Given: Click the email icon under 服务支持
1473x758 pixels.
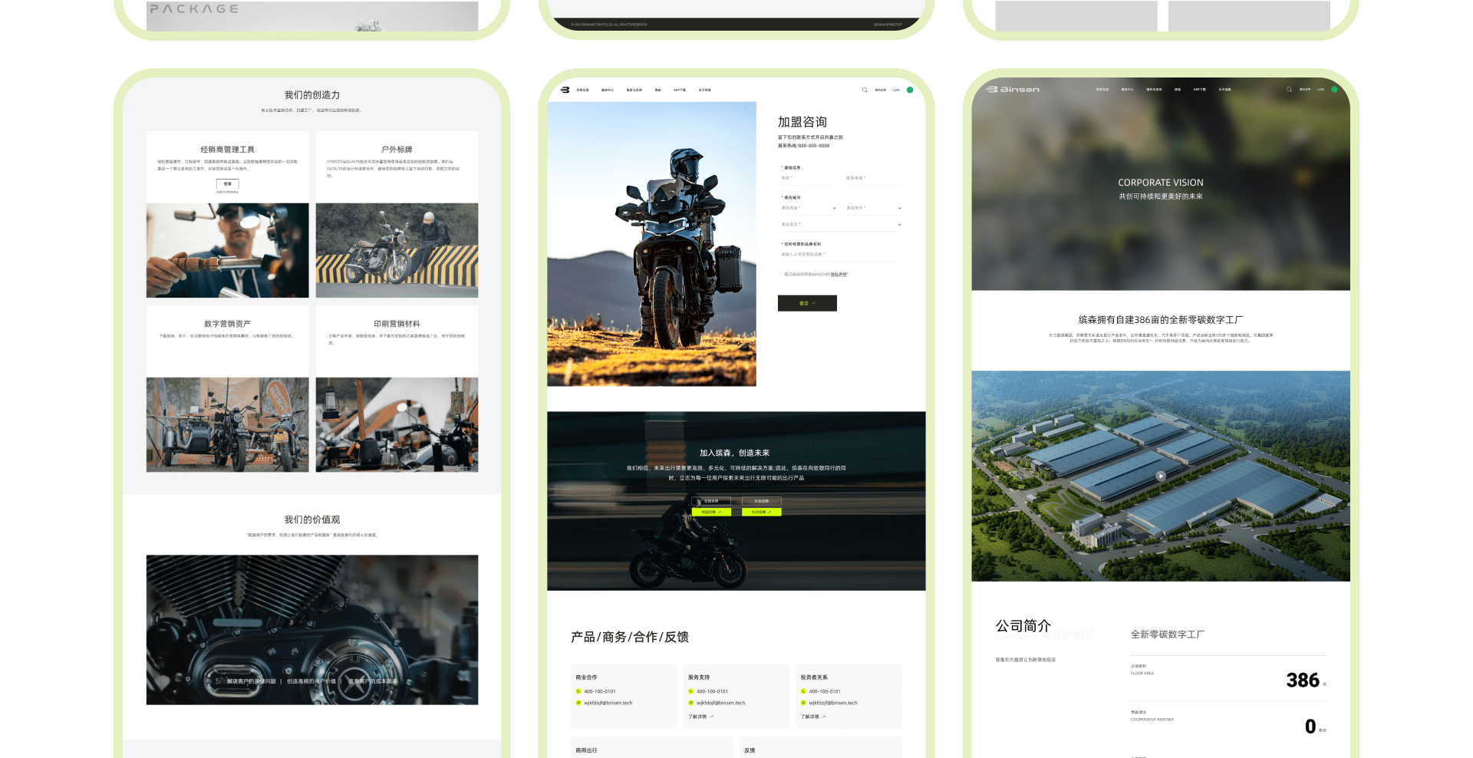Looking at the screenshot, I should 691,703.
